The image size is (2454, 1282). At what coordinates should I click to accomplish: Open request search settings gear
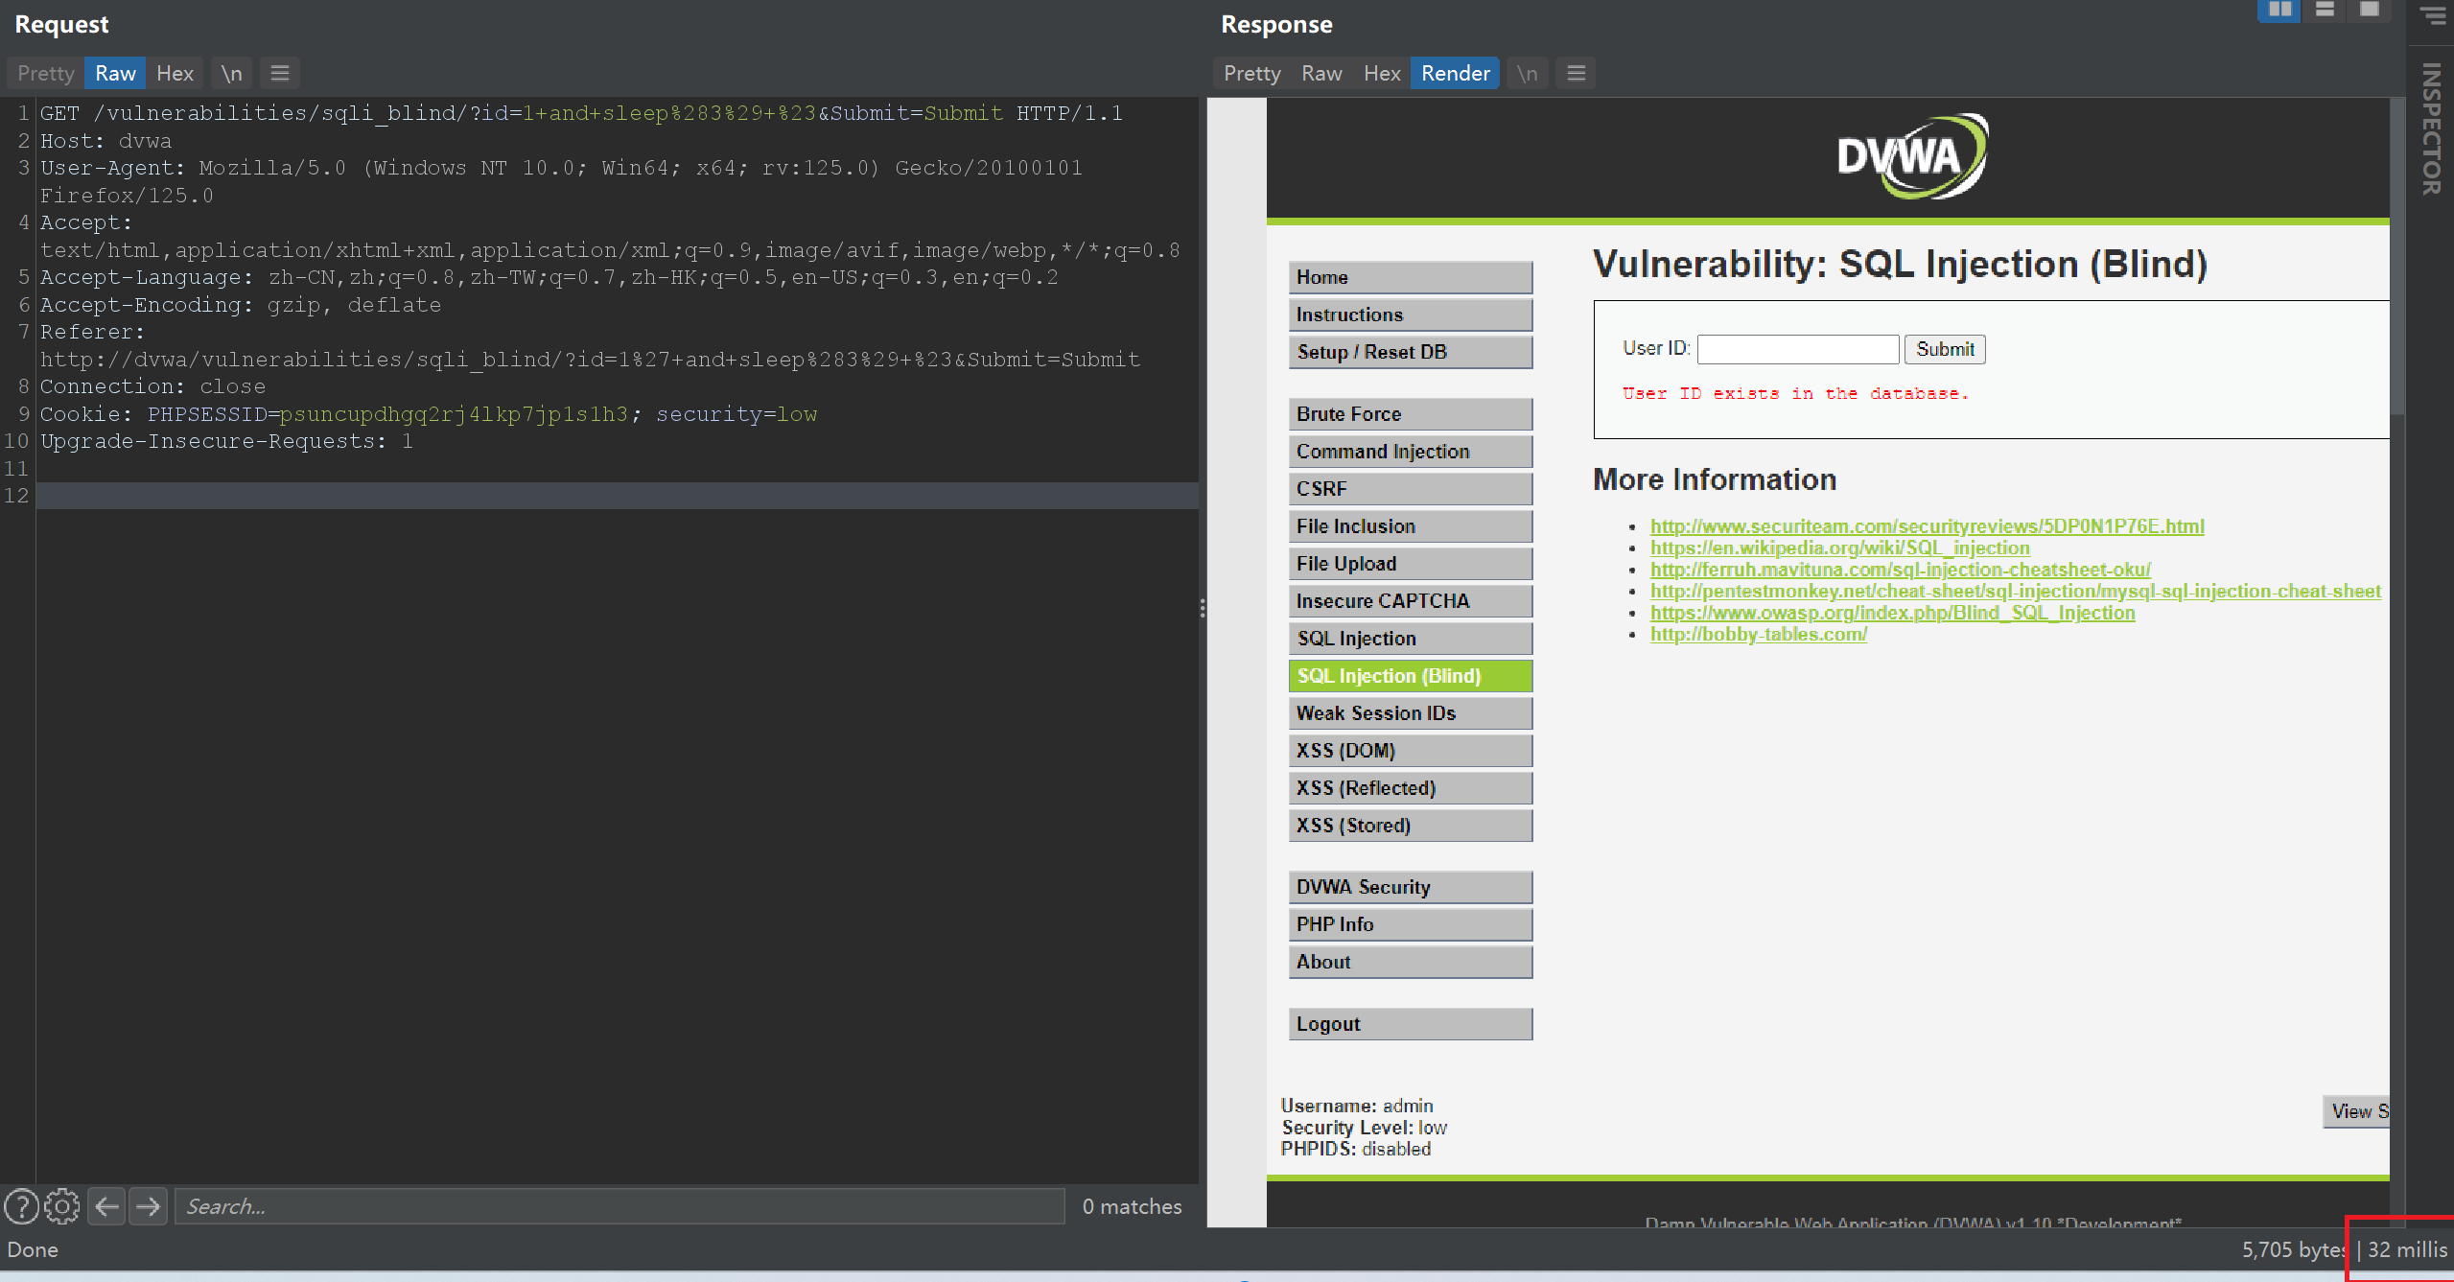click(62, 1206)
